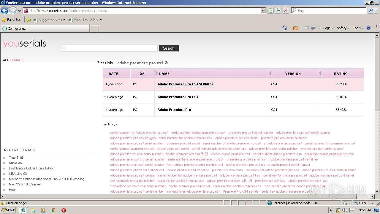Viewport: 380px width, 214px height.
Task: Open Windows Explorer folder taskbar icon
Action: (34, 210)
